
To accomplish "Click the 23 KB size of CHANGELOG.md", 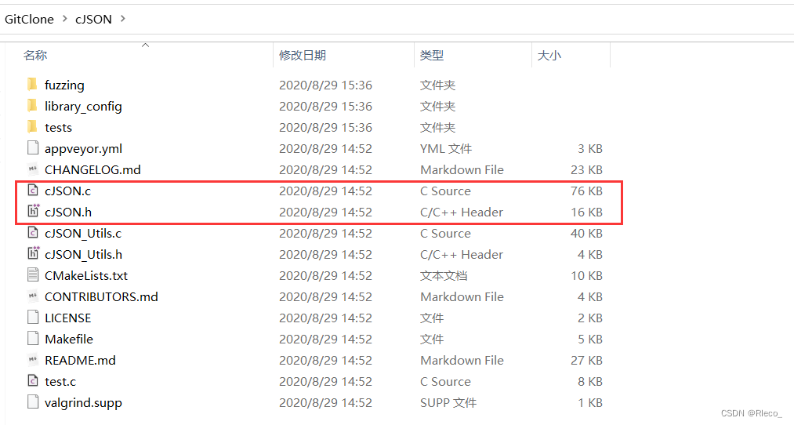I will (586, 169).
